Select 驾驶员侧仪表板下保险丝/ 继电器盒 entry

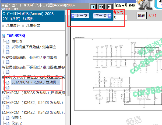click(x=29, y=57)
